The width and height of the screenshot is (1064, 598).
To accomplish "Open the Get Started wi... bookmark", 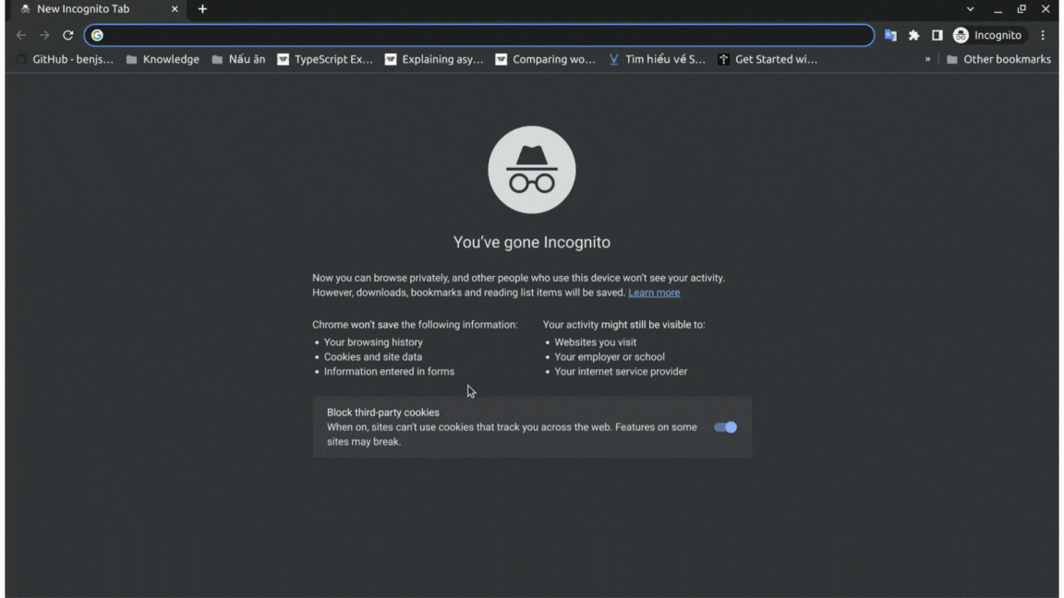I will pos(768,60).
